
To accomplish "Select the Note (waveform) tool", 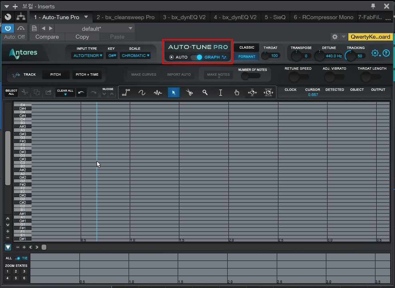I will 158,93.
